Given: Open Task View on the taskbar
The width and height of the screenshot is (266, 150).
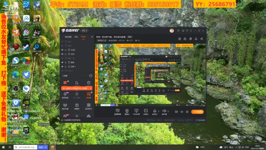Looking at the screenshot, I should [10, 147].
